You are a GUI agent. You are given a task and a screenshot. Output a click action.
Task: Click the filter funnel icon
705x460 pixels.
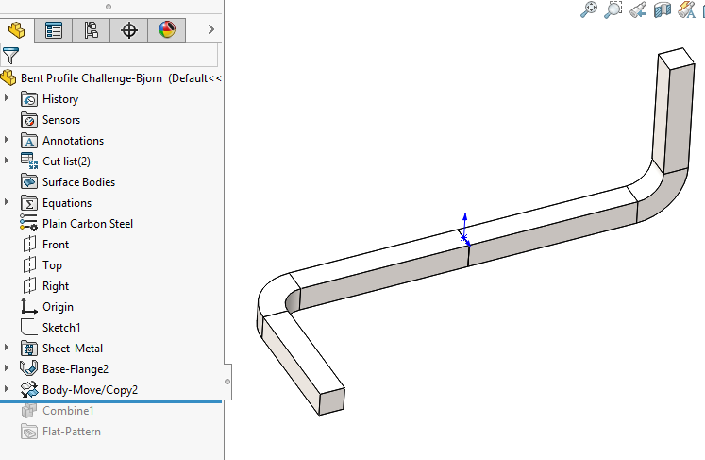pyautogui.click(x=10, y=56)
